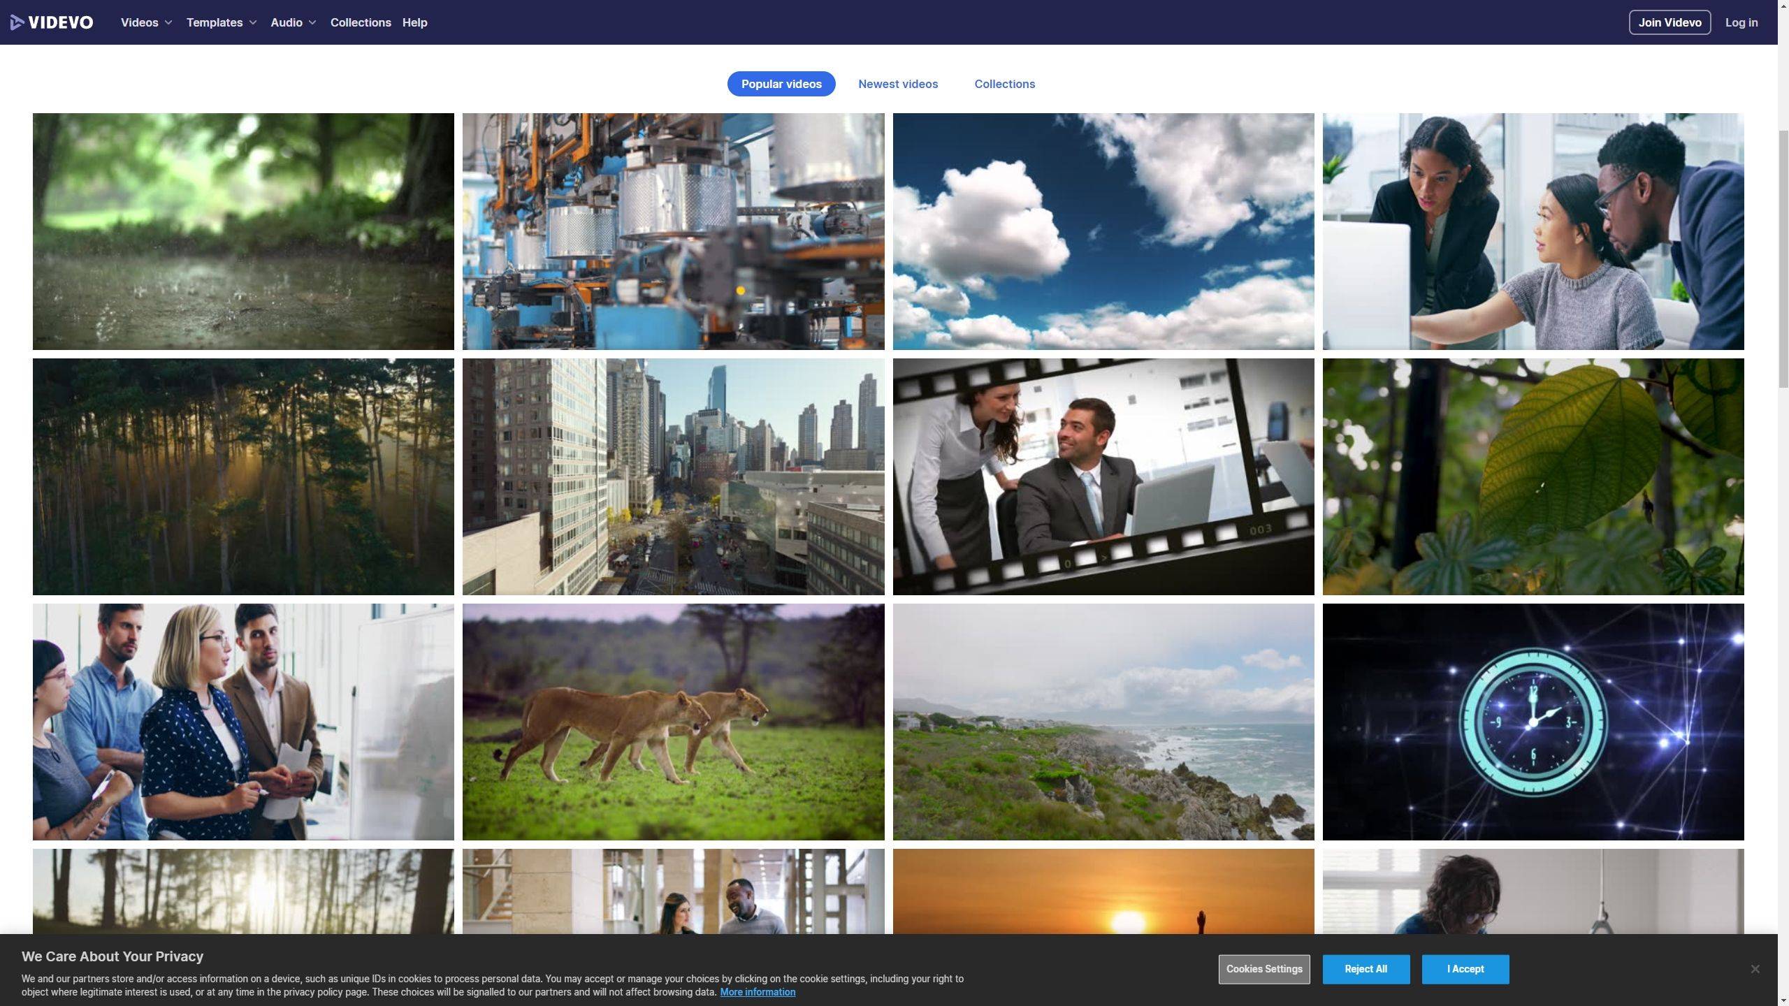
Task: Select the Popular videos tab
Action: tap(781, 84)
